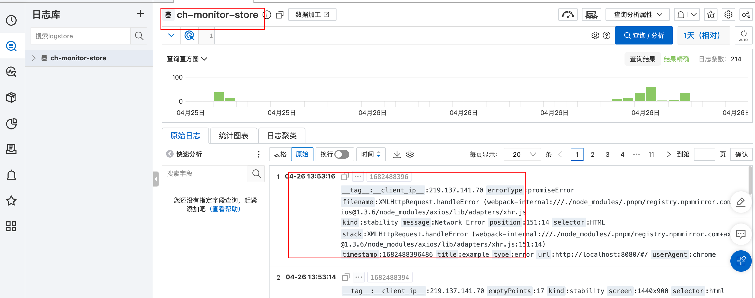Open the monitoring search sidebar icon
This screenshot has width=755, height=298.
coord(12,72)
